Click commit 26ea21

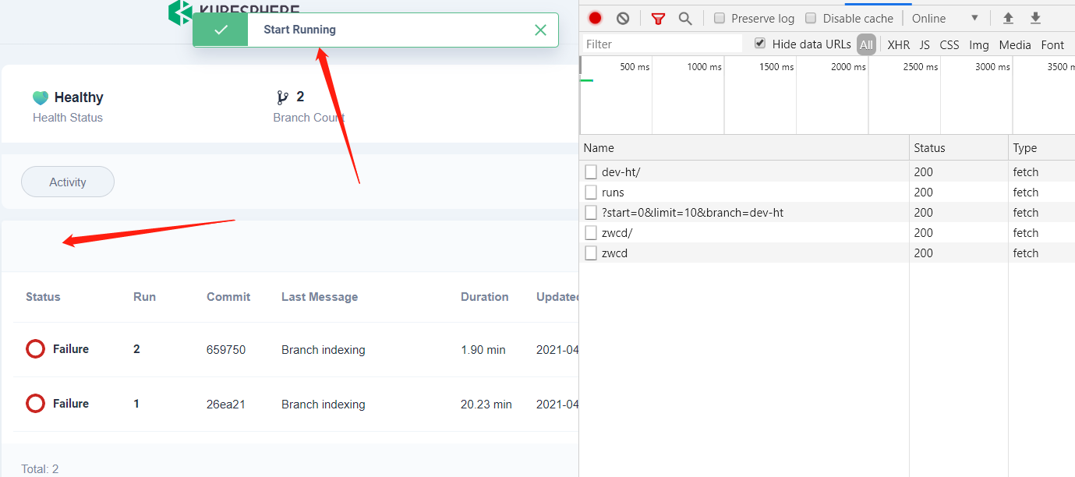click(x=226, y=405)
